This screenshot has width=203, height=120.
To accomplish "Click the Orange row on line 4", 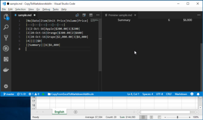I will tap(55, 33).
